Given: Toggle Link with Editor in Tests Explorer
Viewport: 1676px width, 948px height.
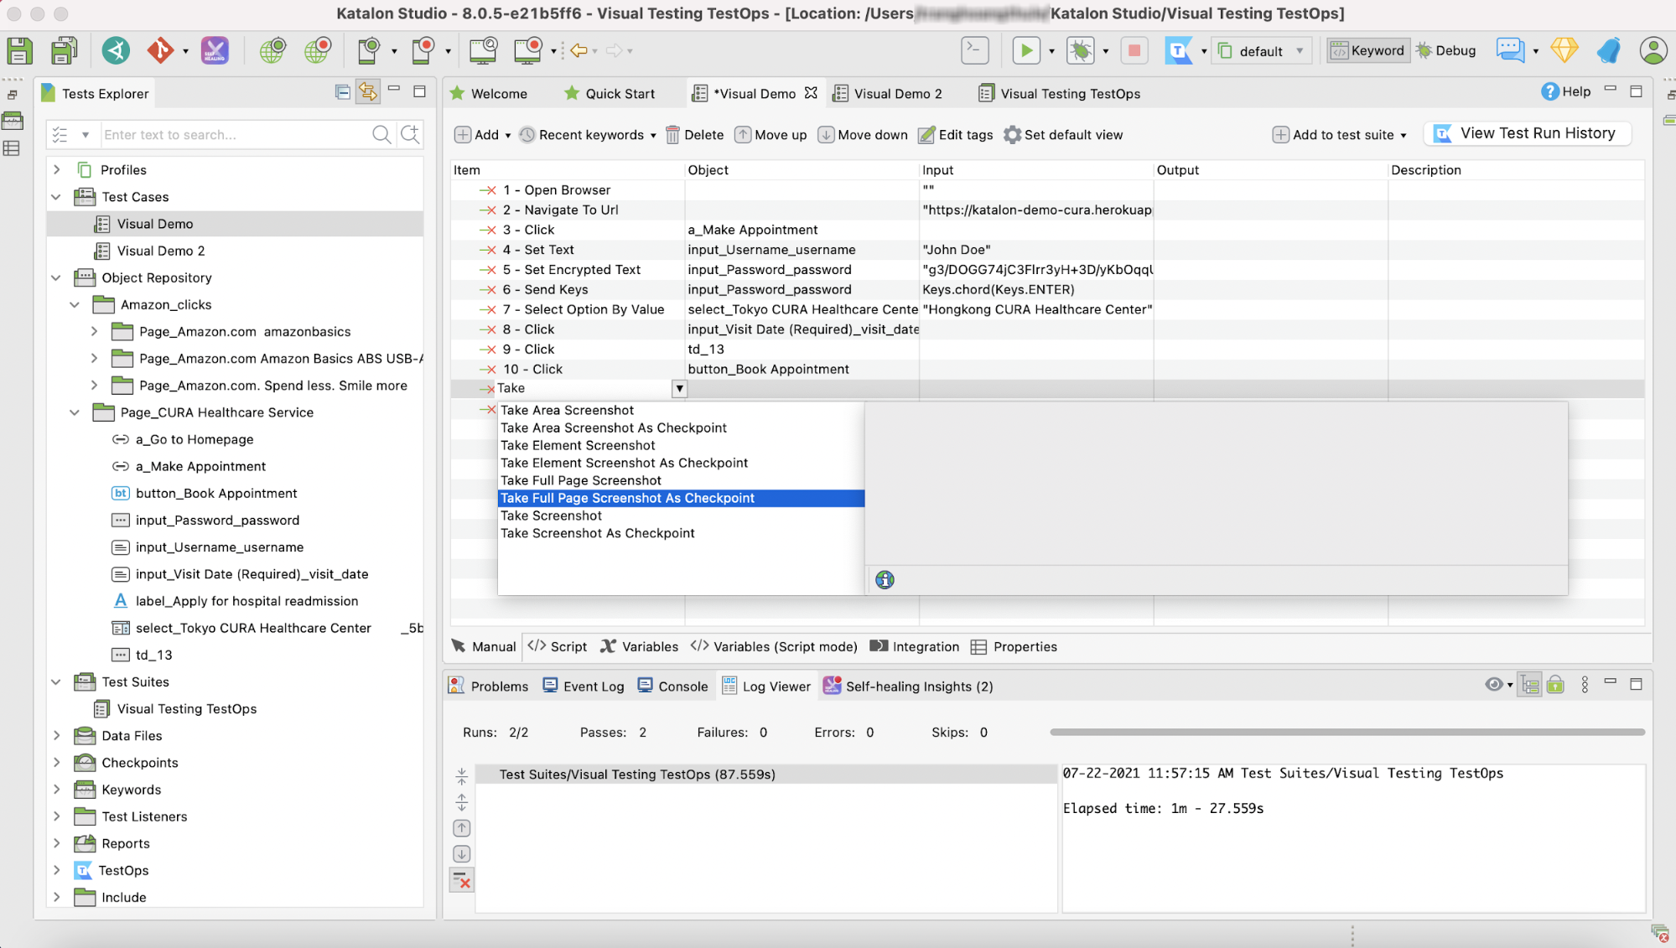Looking at the screenshot, I should click(367, 92).
